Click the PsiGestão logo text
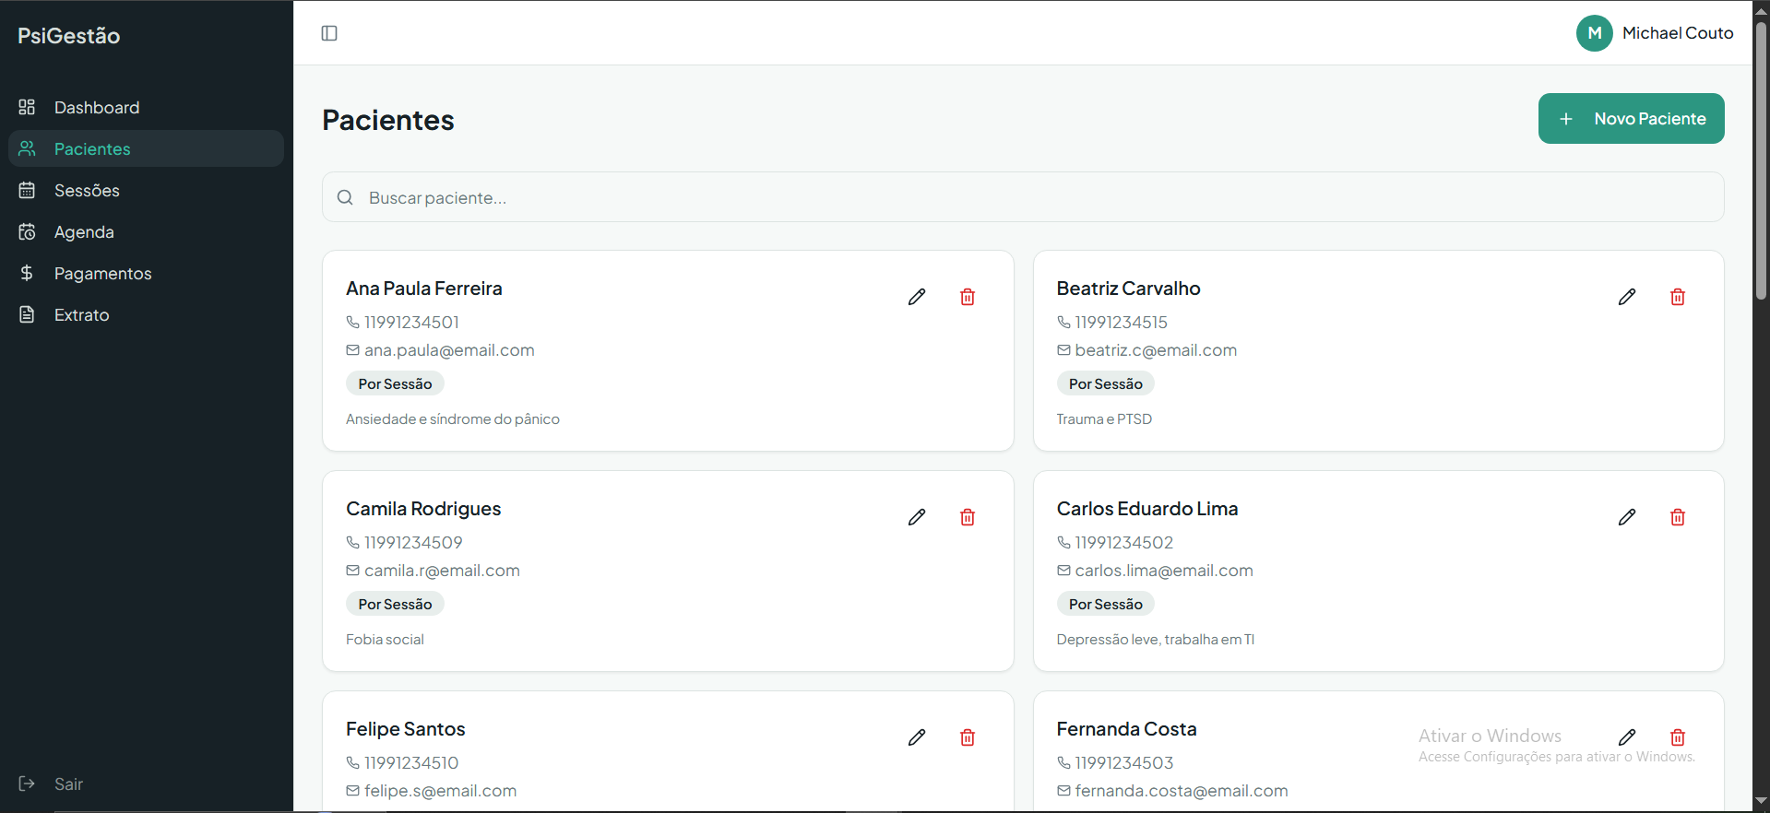Viewport: 1770px width, 813px height. [x=69, y=36]
